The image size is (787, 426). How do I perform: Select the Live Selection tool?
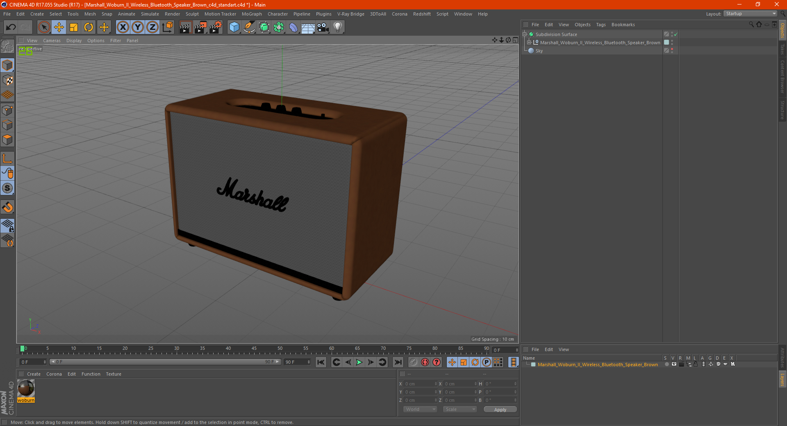tap(44, 27)
